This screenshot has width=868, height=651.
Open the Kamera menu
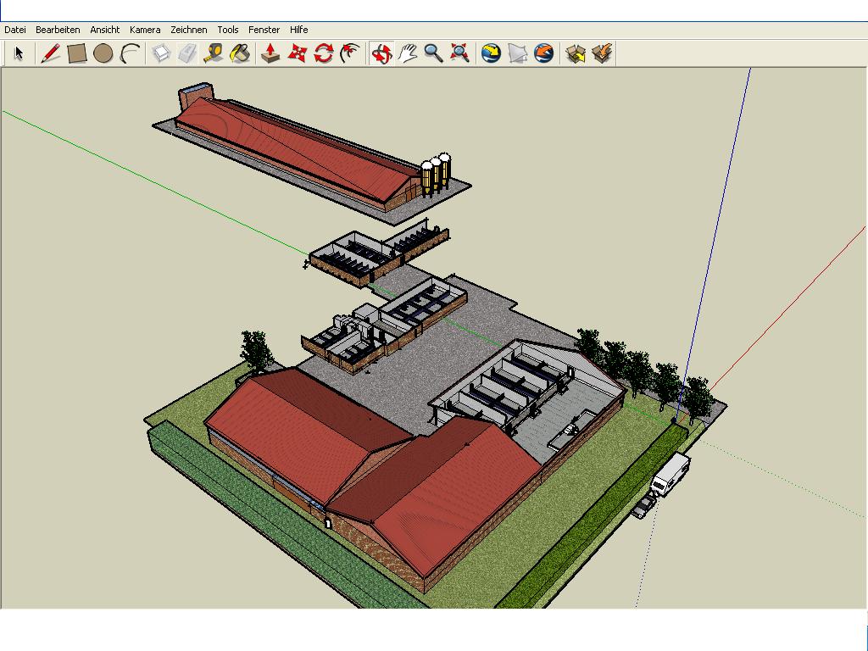coord(145,30)
